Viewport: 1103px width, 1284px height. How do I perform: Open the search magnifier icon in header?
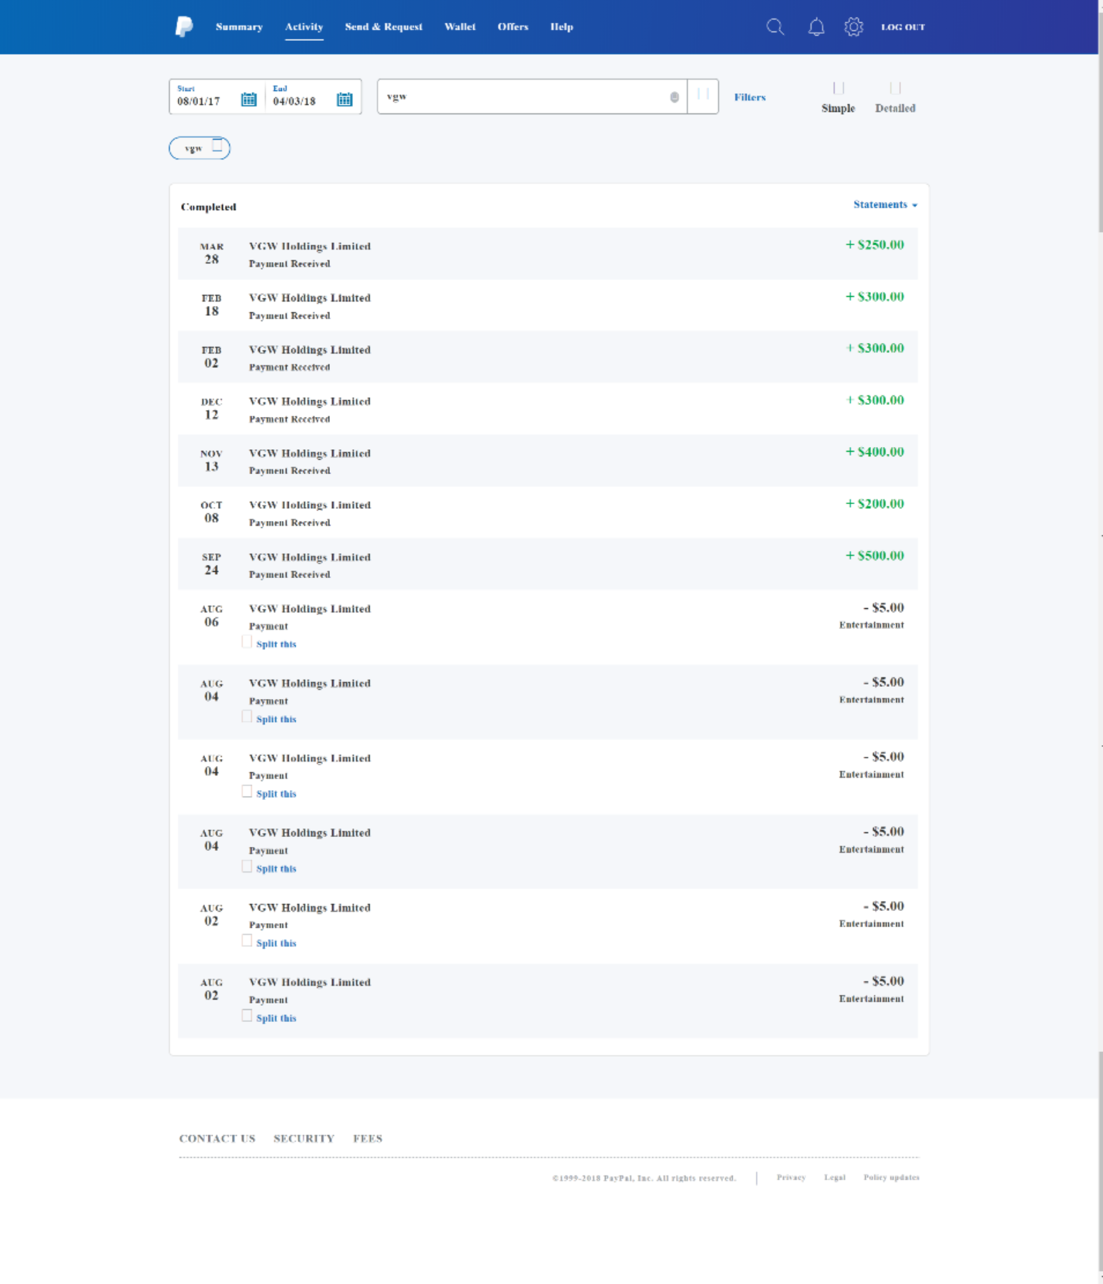(x=775, y=27)
